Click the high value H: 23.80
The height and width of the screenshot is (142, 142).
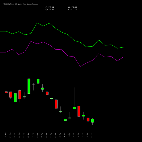(72, 7)
